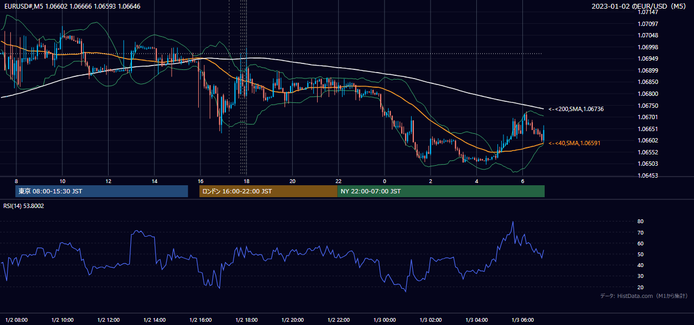Click RSI axis level 70
The image size is (694, 325).
click(x=640, y=232)
